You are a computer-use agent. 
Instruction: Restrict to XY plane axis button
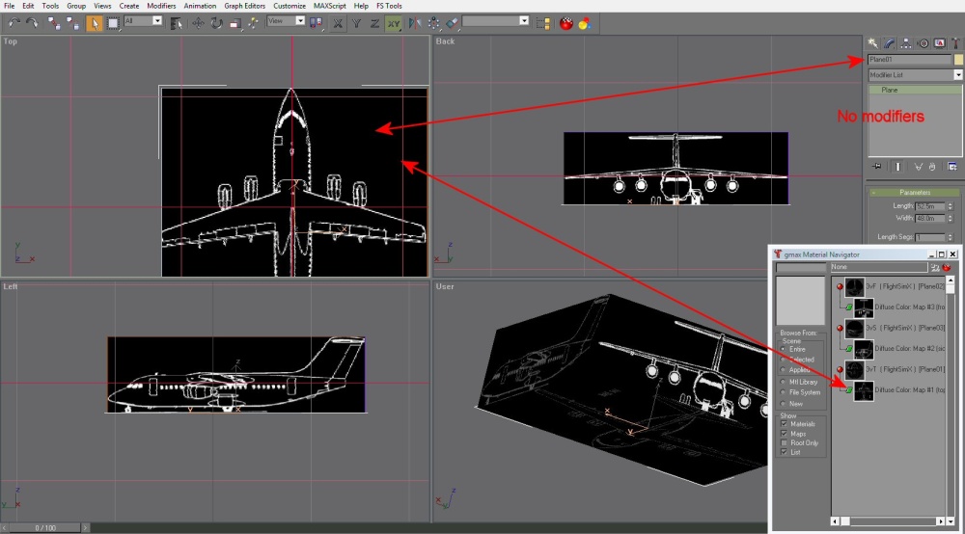394,22
